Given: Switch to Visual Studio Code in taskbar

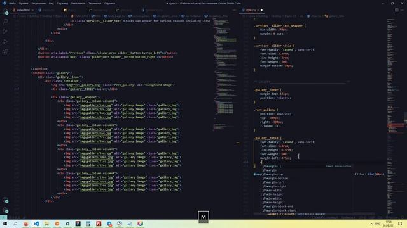Looking at the screenshot, I should [x=36, y=224].
